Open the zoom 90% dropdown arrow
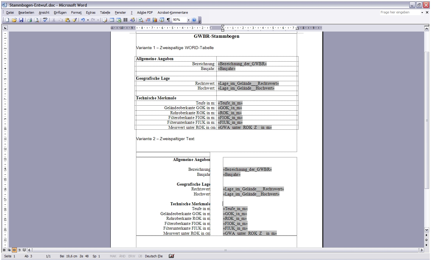Screen dimensions: 431x260 tap(188, 20)
